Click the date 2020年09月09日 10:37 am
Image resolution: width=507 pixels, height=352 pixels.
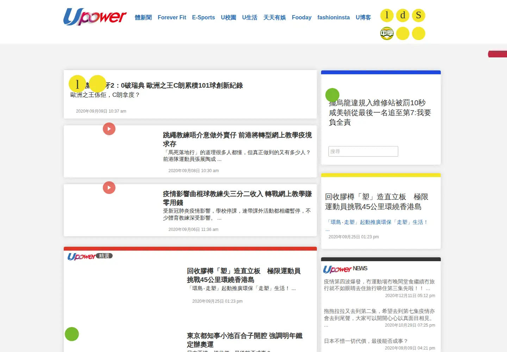[101, 111]
